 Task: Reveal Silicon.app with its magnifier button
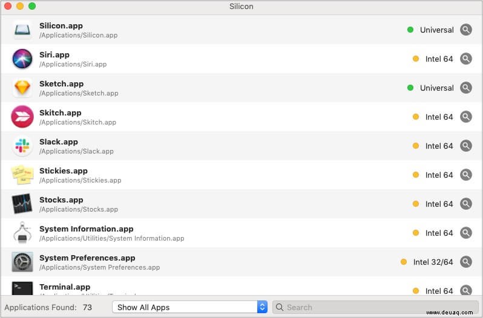(x=466, y=30)
